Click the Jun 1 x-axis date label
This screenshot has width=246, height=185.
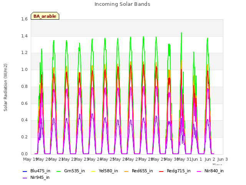tap(197, 159)
